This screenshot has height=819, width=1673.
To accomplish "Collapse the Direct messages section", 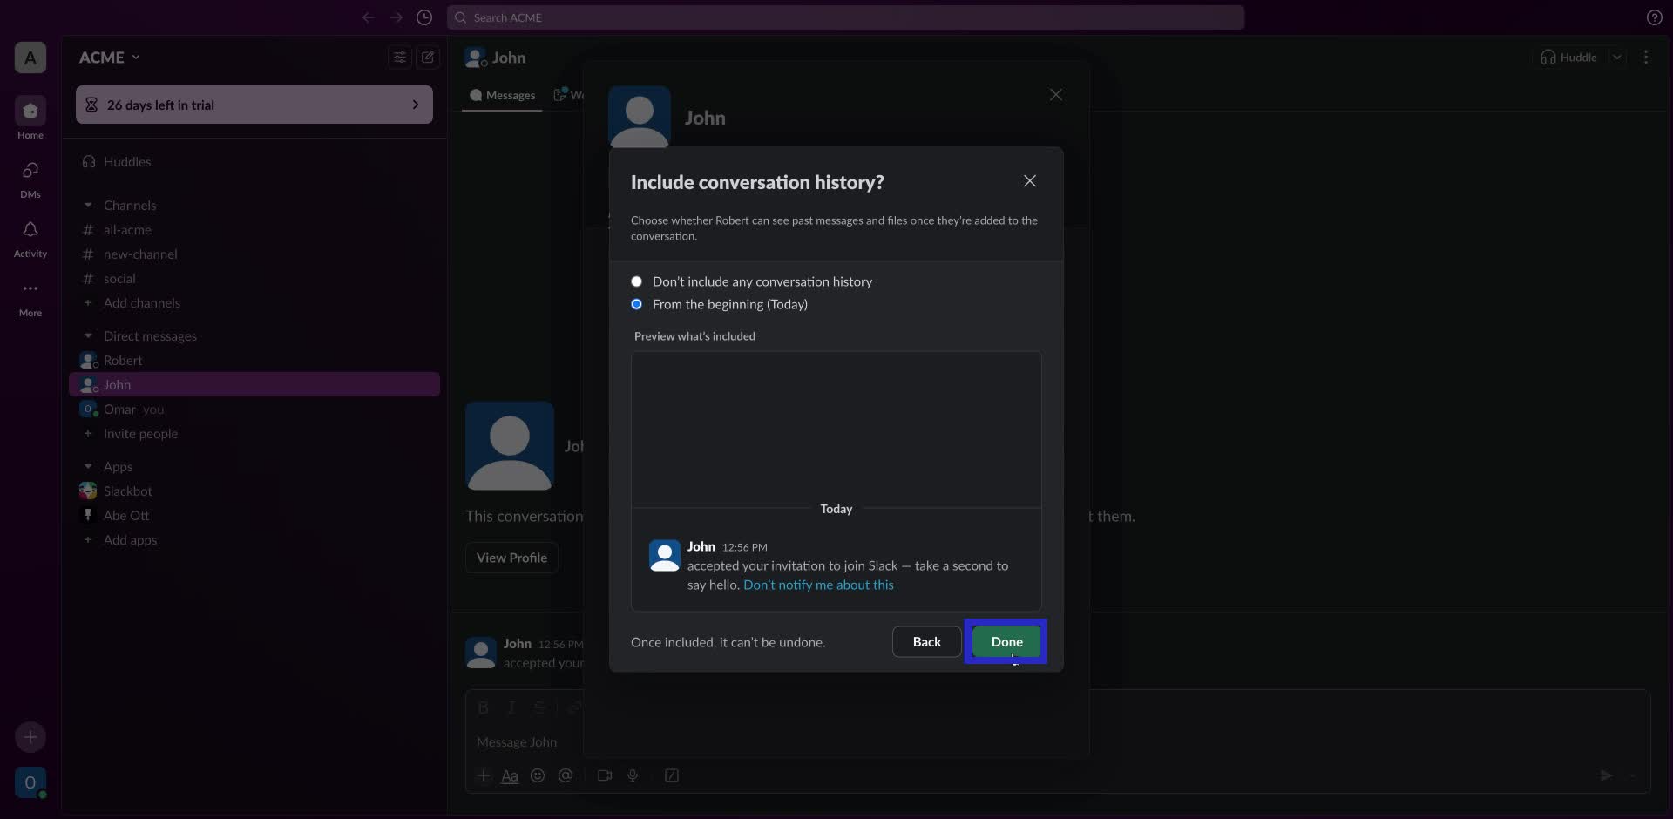I will [x=88, y=336].
